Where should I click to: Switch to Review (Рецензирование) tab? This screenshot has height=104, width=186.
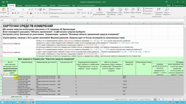point(64,5)
